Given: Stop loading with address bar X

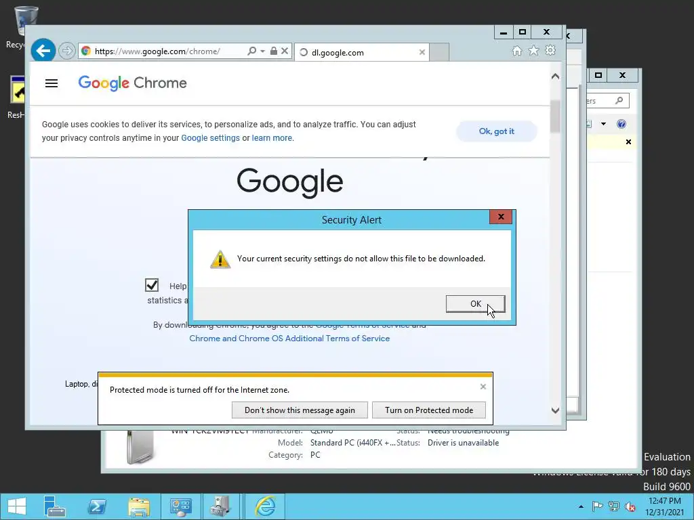Looking at the screenshot, I should (285, 51).
